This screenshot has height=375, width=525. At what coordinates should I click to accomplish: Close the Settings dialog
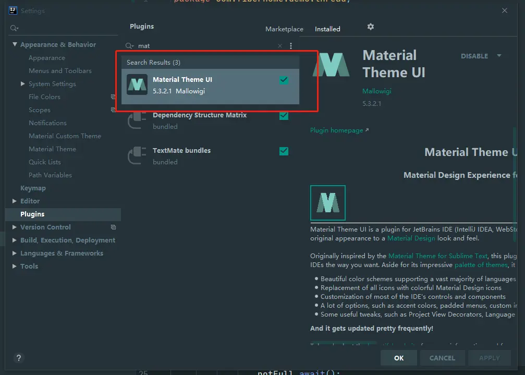[504, 11]
